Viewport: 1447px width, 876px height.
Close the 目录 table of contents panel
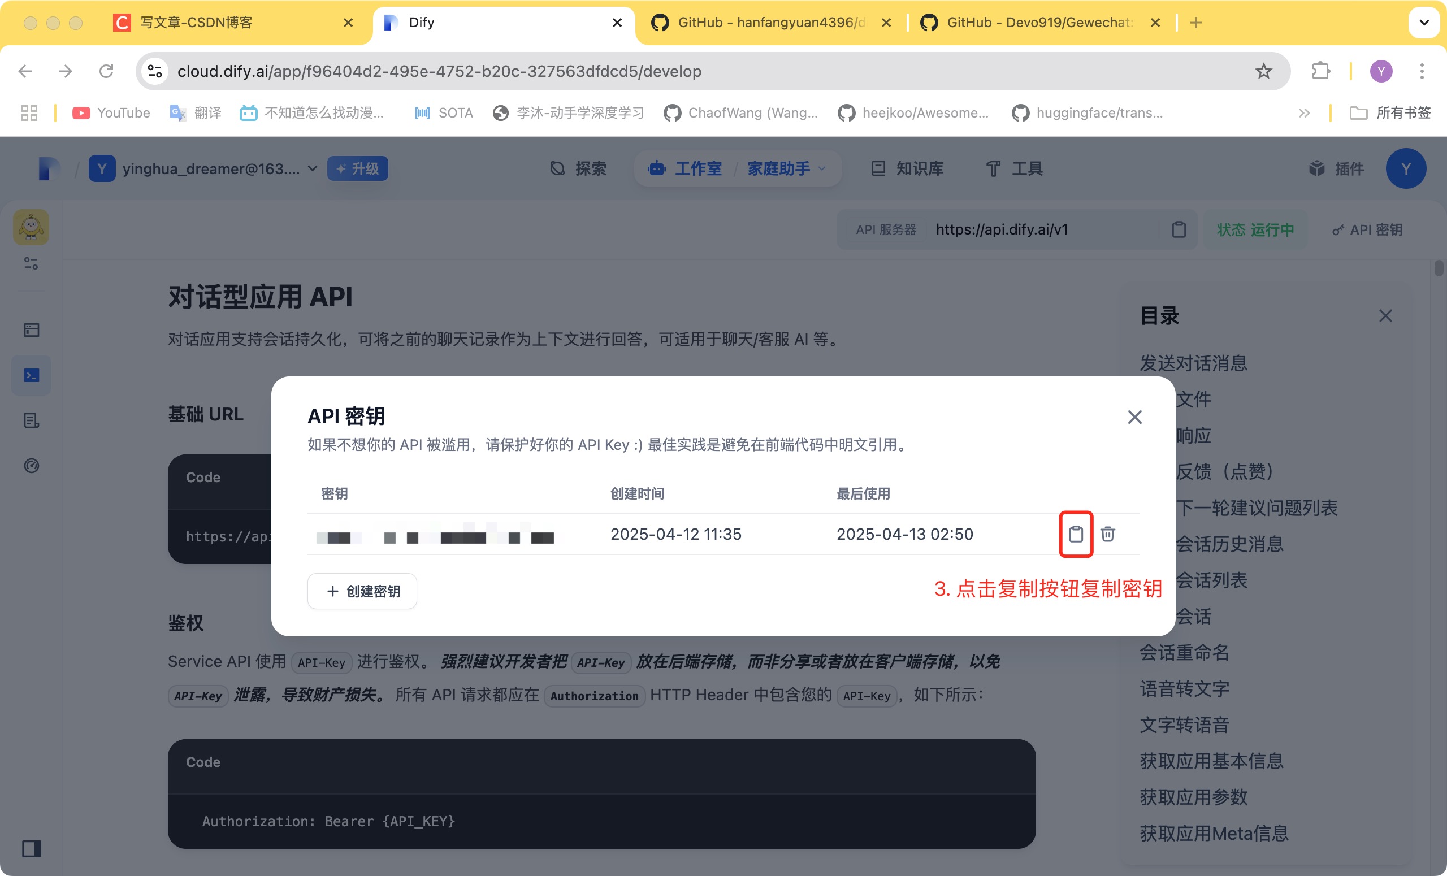(x=1385, y=316)
